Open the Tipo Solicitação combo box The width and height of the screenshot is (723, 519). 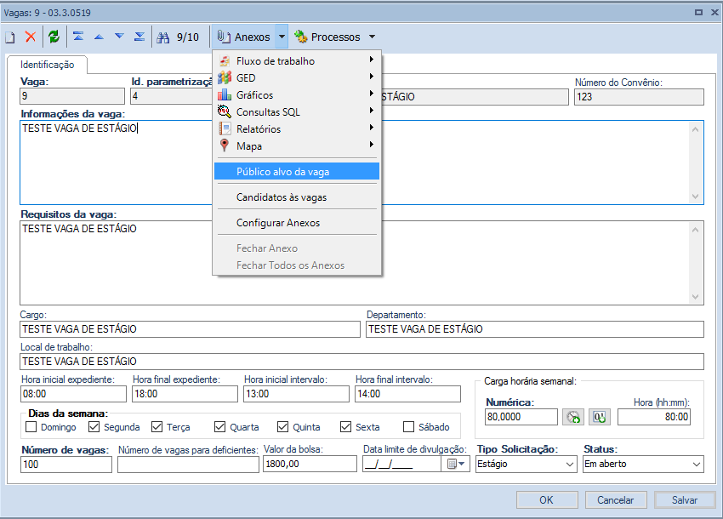coord(527,464)
